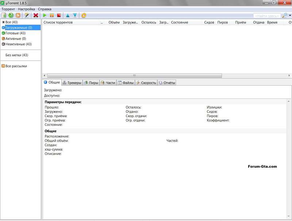The image size is (292, 221).
Task: Switch to the Скорость tab
Action: [x=146, y=83]
